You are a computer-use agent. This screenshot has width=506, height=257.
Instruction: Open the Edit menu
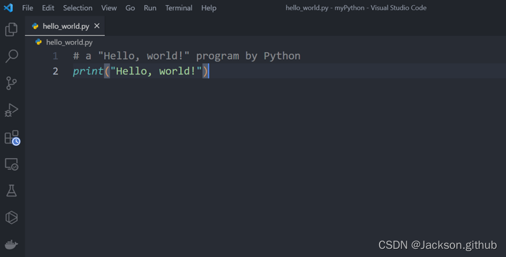click(48, 8)
